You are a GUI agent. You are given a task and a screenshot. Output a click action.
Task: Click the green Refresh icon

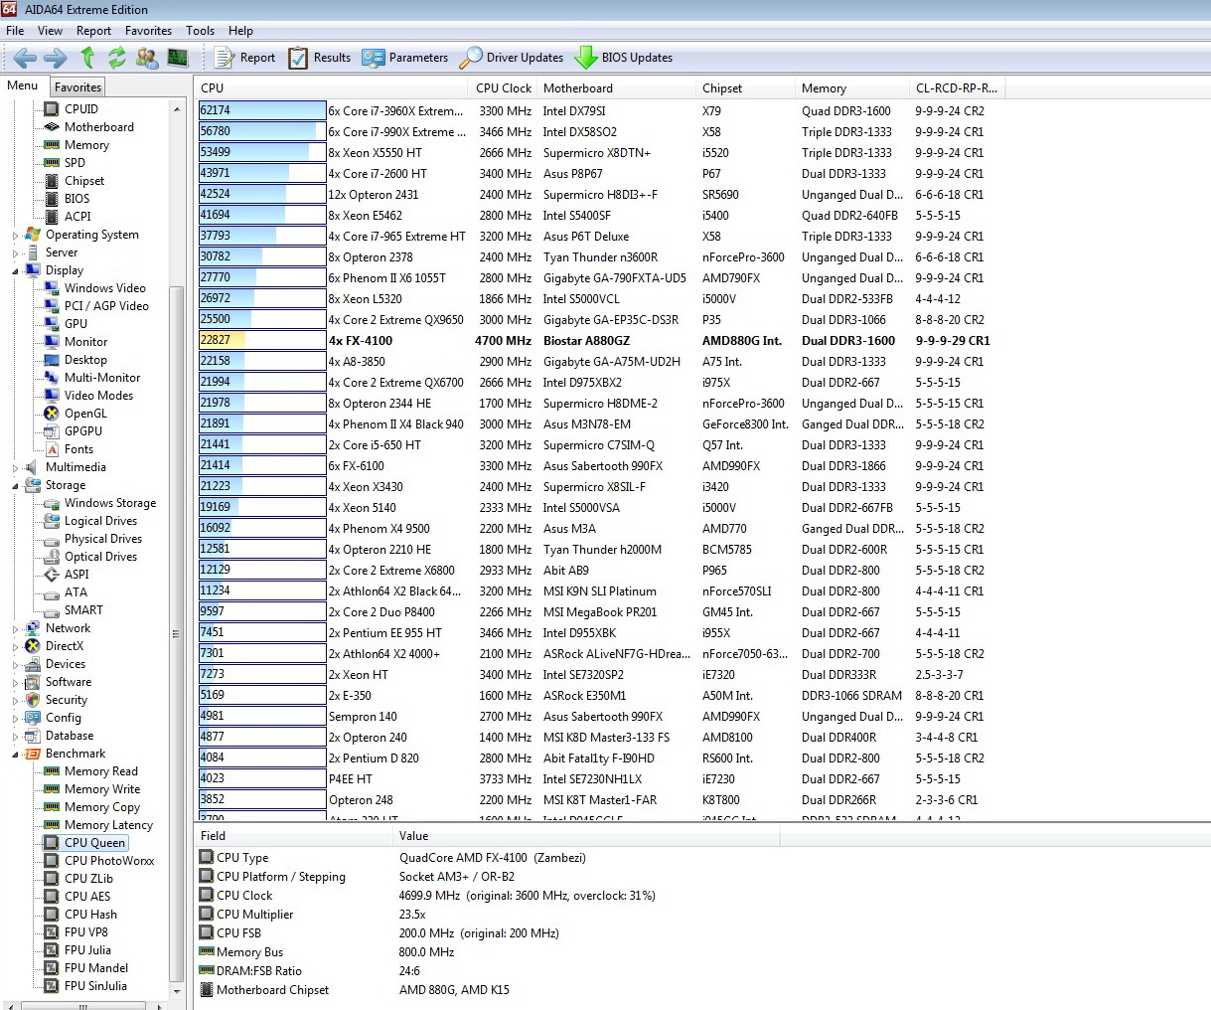(x=117, y=58)
